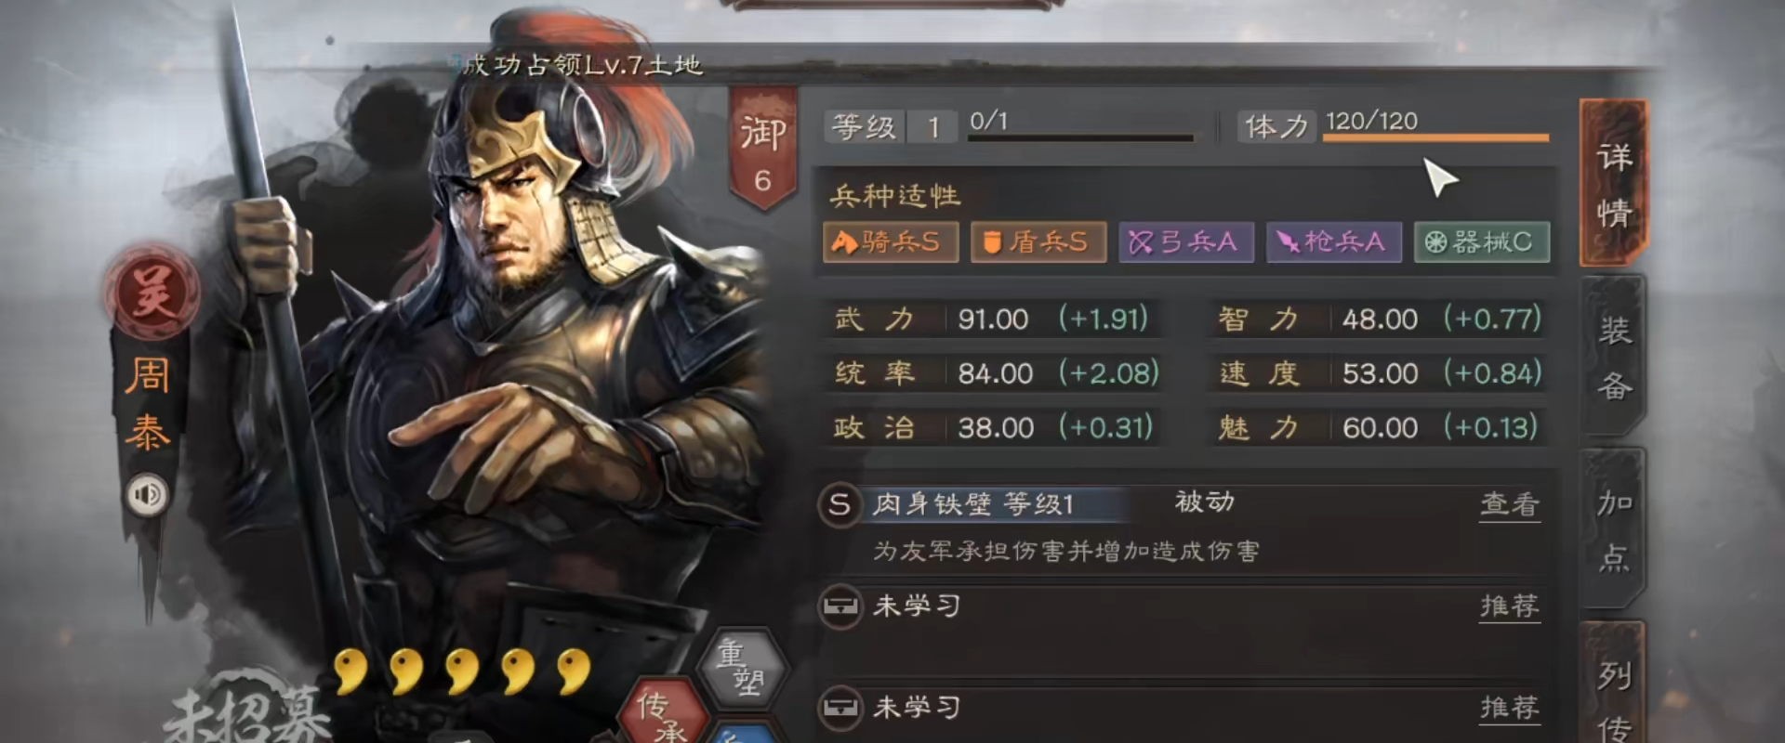This screenshot has width=1785, height=743.
Task: Select the 器械C troop aptitude badge
Action: (x=1482, y=242)
